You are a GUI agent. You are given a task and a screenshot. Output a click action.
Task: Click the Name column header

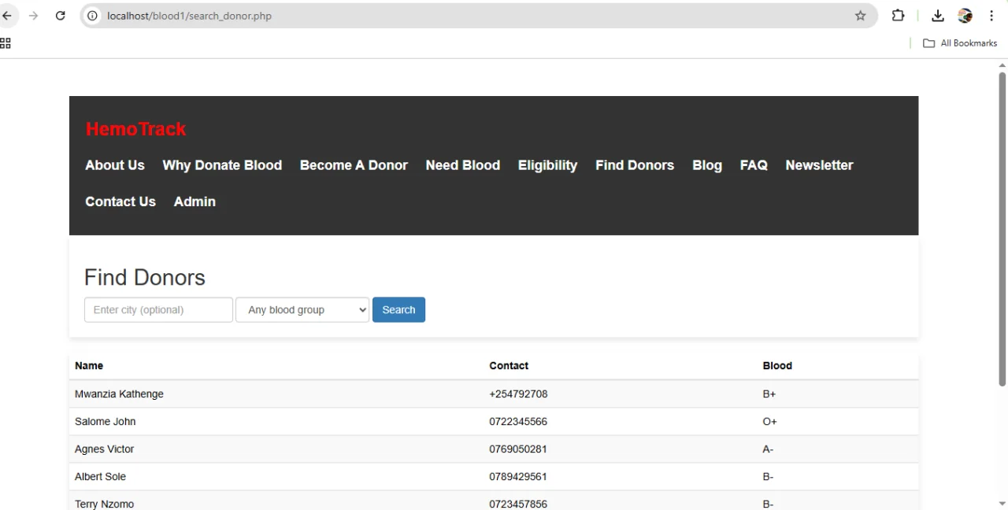[89, 365]
